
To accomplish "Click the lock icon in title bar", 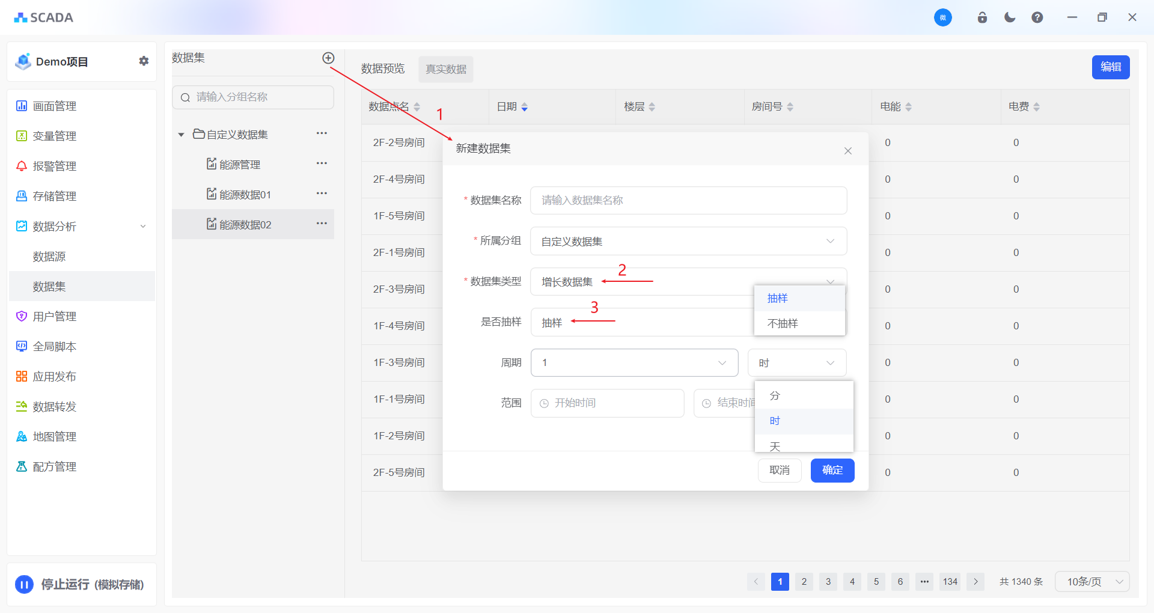I will coord(982,17).
